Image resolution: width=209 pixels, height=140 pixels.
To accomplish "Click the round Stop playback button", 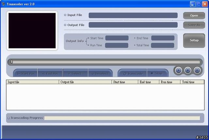I will click(x=188, y=70).
